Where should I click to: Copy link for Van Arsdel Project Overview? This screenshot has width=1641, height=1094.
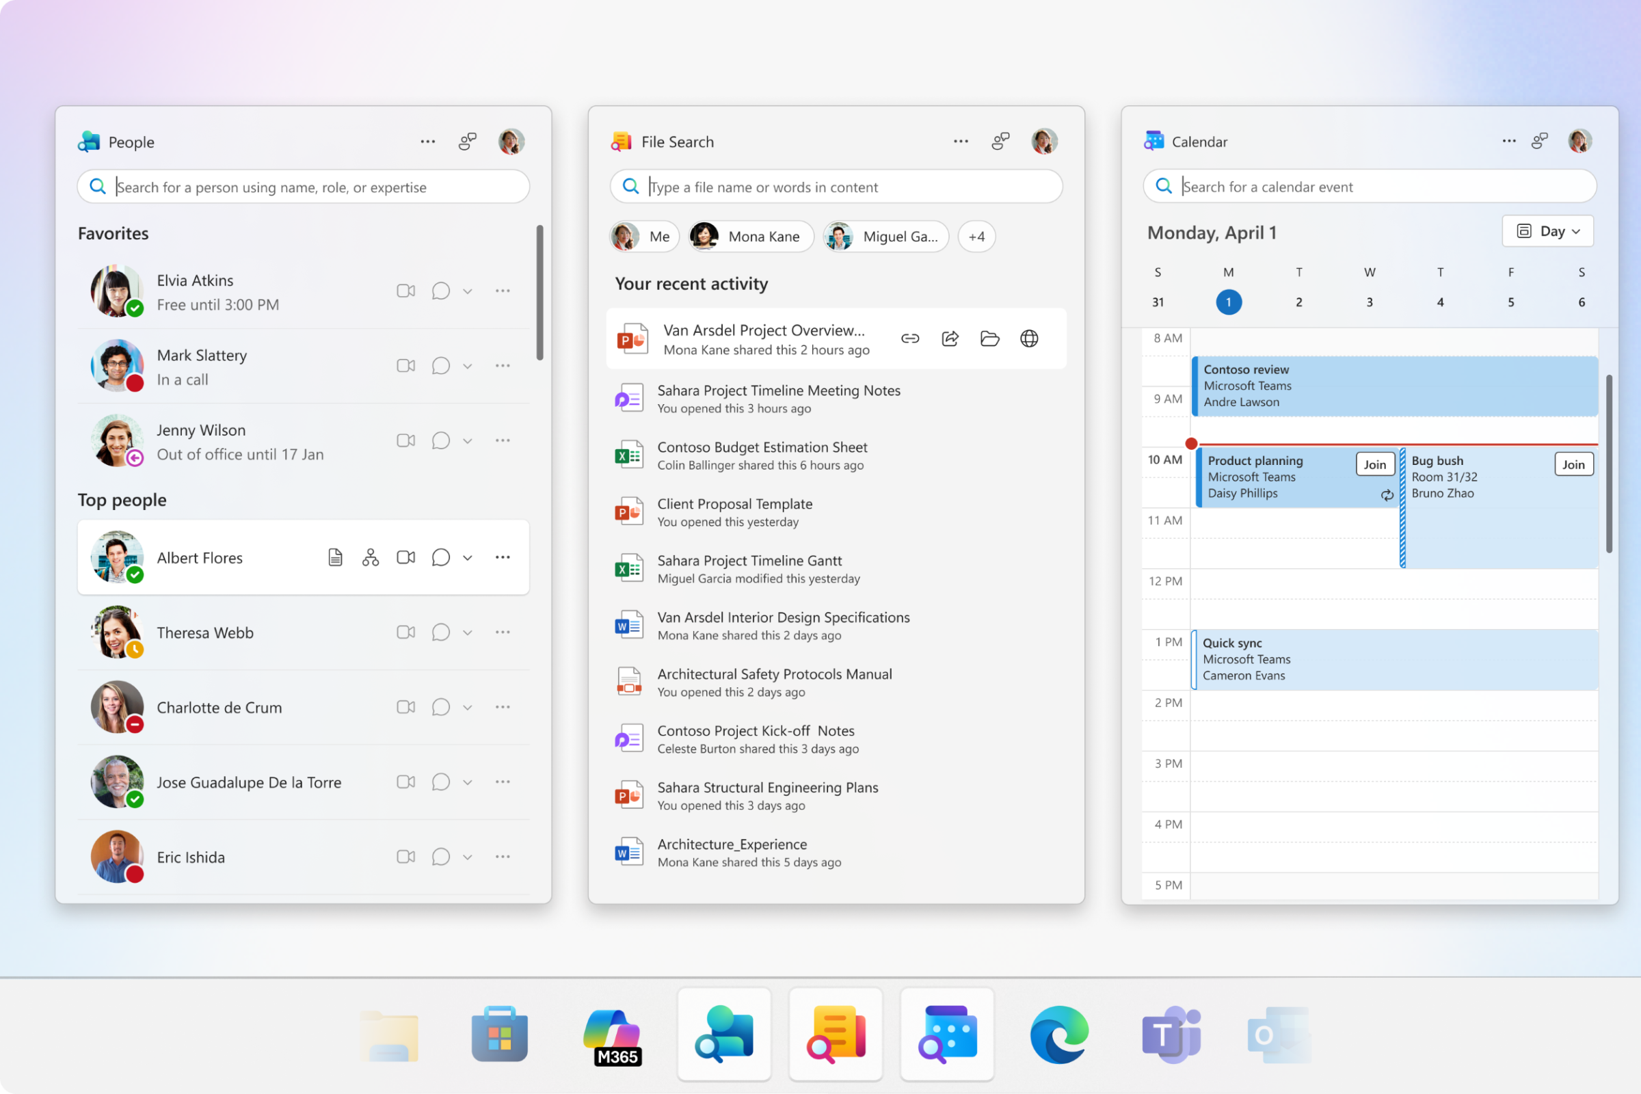(x=911, y=338)
